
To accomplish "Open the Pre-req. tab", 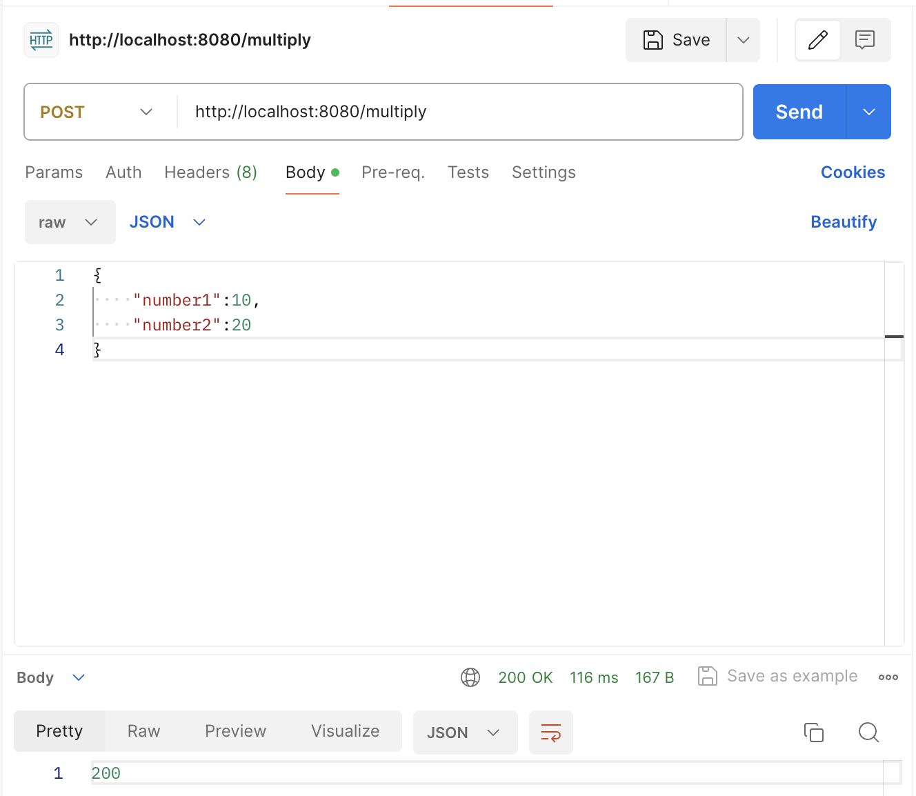I will [393, 172].
